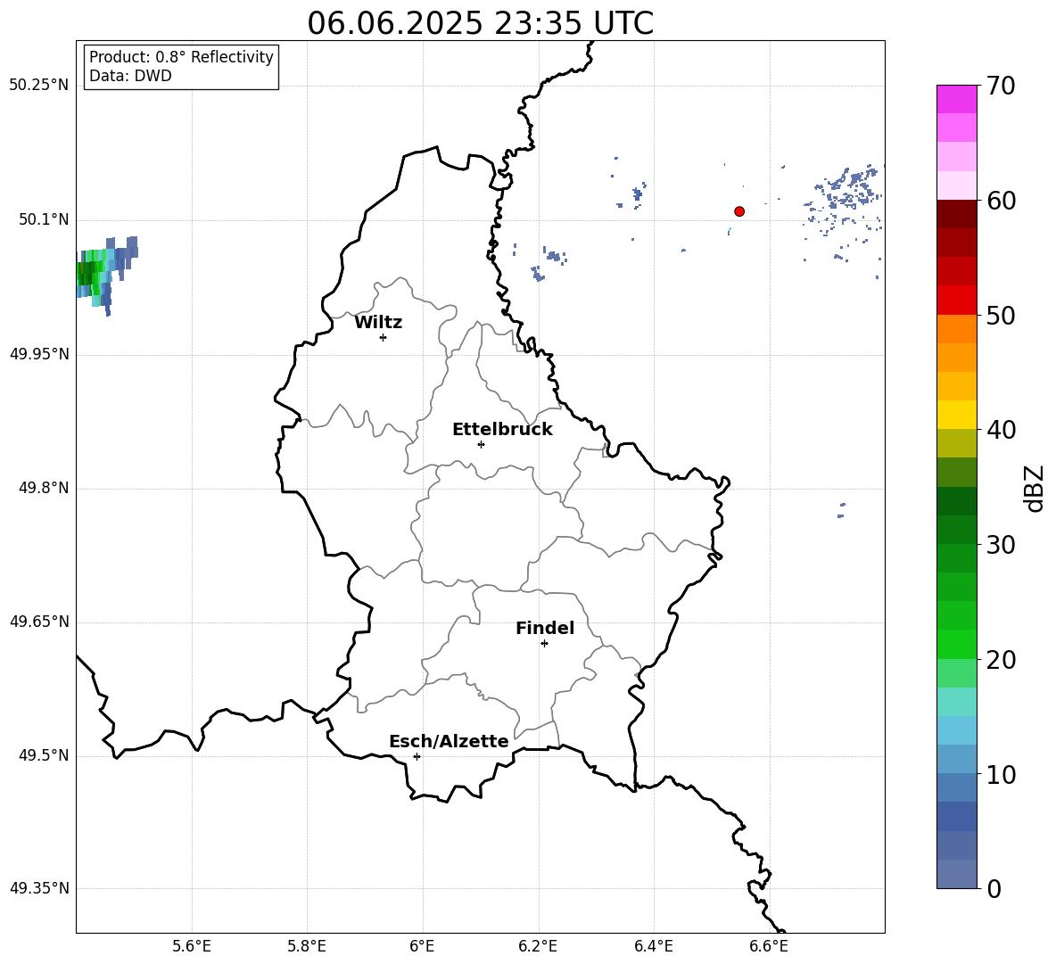Click the orange colorbar segment below 50
The width and height of the screenshot is (1056, 964).
(x=956, y=329)
